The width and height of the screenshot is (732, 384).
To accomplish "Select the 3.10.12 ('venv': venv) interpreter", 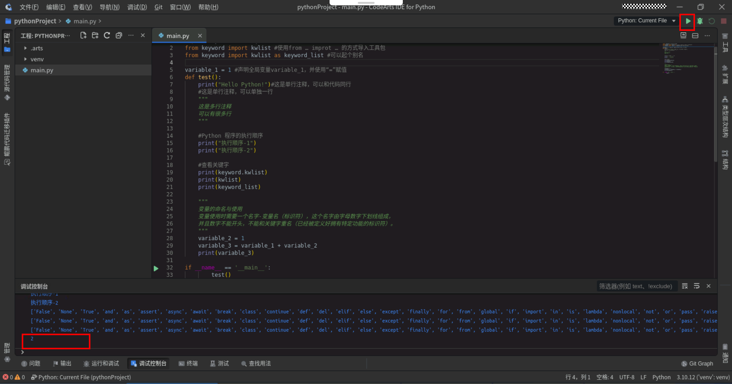I will (x=703, y=377).
